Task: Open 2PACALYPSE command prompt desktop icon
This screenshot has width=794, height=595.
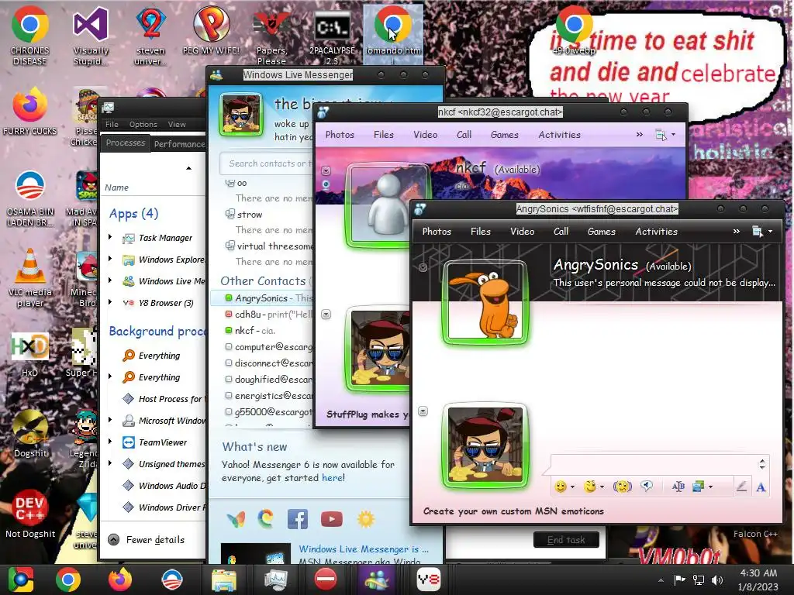Action: coord(332,36)
